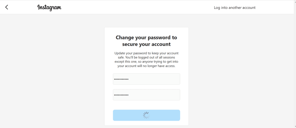Viewport: 296px width, 128px height.
Task: Click the "secure your account" heading line
Action: tap(146, 44)
